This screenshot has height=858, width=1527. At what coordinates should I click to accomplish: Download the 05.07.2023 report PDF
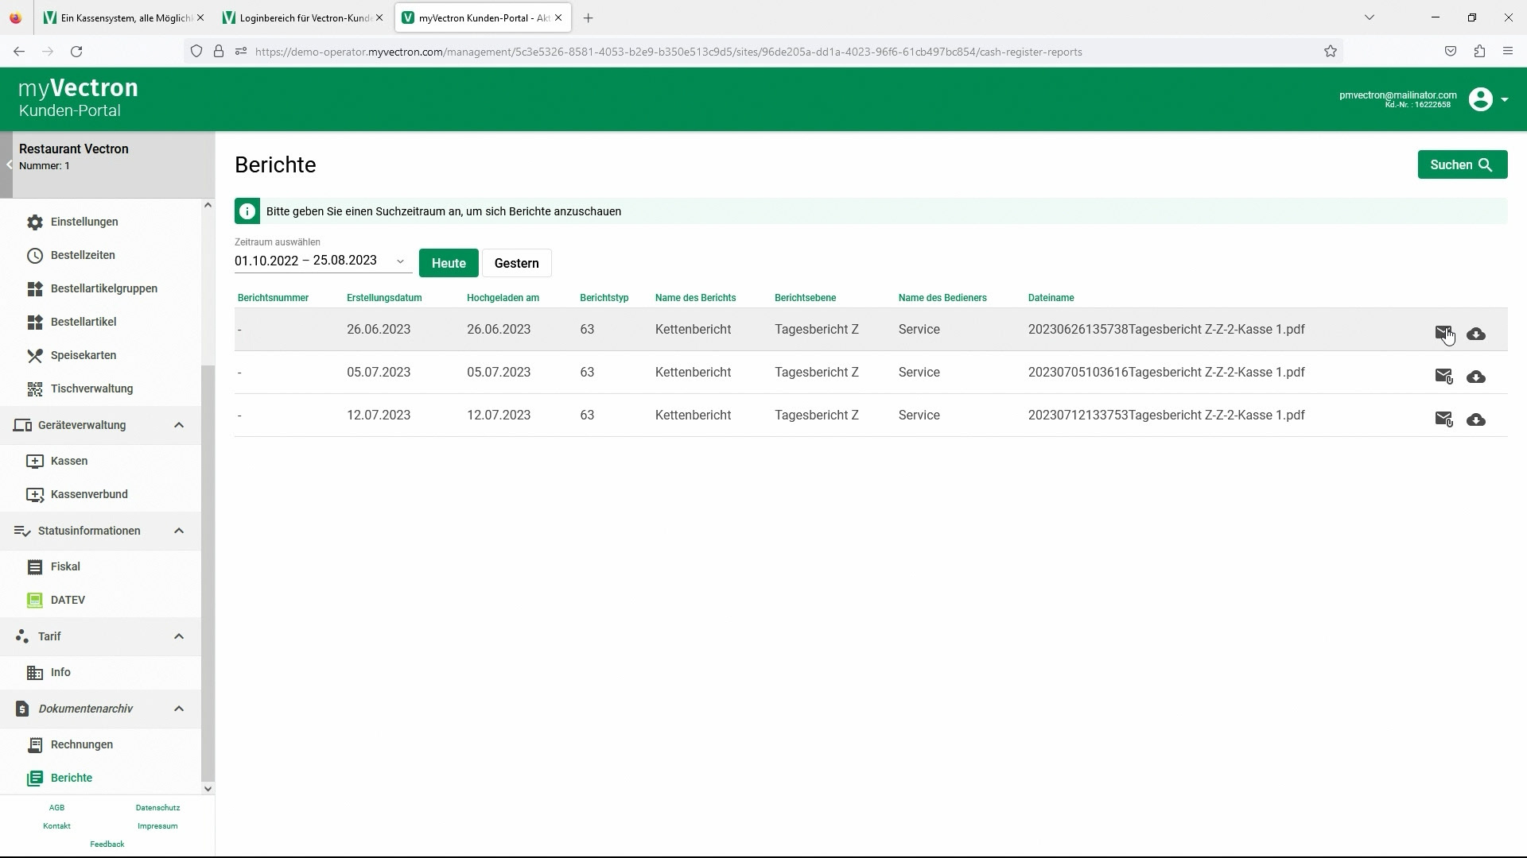(x=1475, y=377)
